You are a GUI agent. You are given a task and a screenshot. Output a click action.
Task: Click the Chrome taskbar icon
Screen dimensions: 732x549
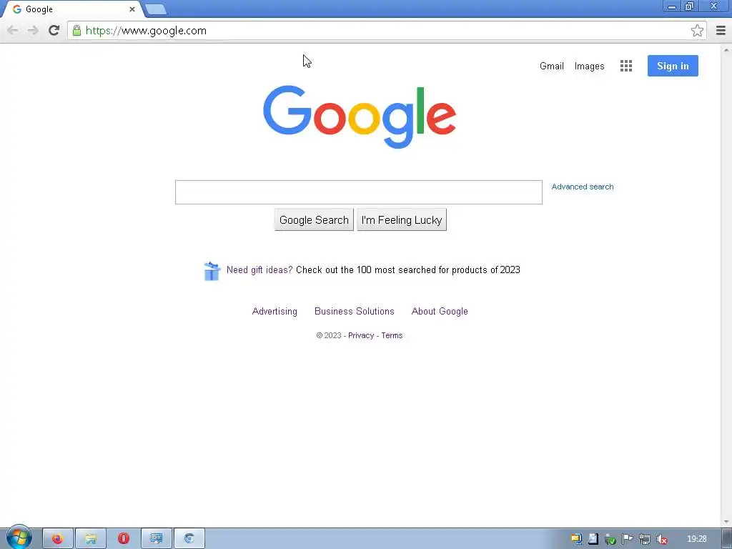pyautogui.click(x=189, y=539)
